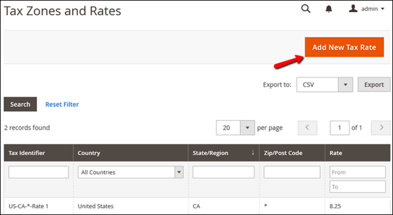393x215 pixels.
Task: Open the US-CA-*-Rate 1 row
Action: tap(31, 206)
